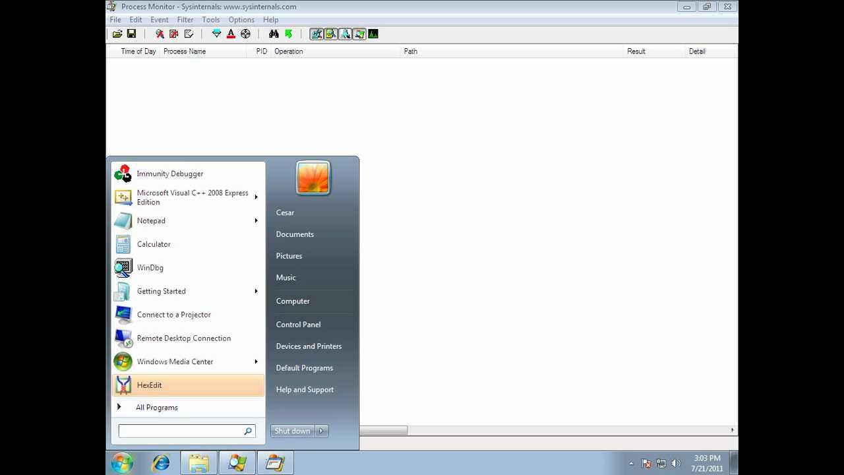
Task: Open Computer from the Start menu
Action: tap(293, 301)
